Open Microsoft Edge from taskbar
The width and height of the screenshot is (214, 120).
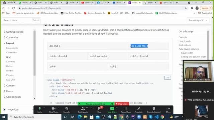[x=80, y=117]
